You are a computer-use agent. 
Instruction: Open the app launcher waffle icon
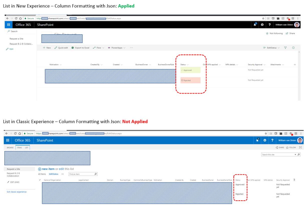[8, 24]
